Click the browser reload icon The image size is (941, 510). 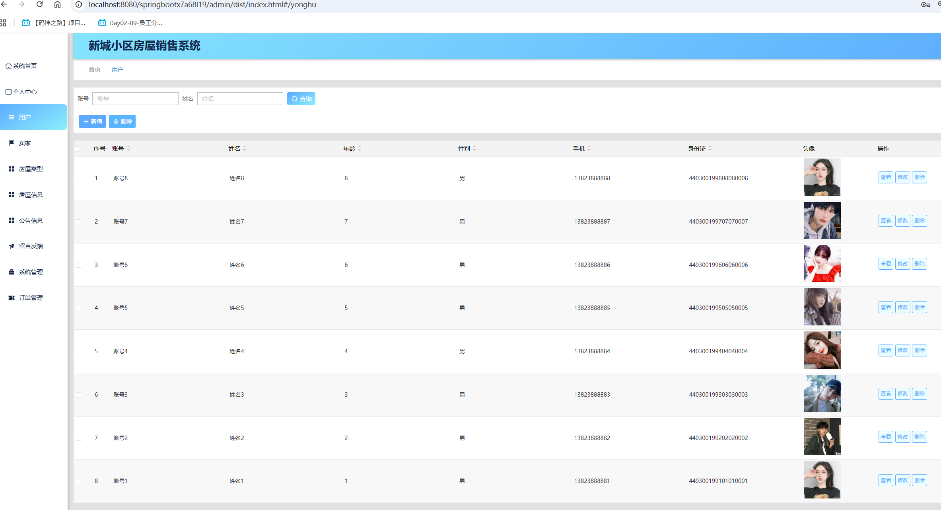click(x=39, y=4)
